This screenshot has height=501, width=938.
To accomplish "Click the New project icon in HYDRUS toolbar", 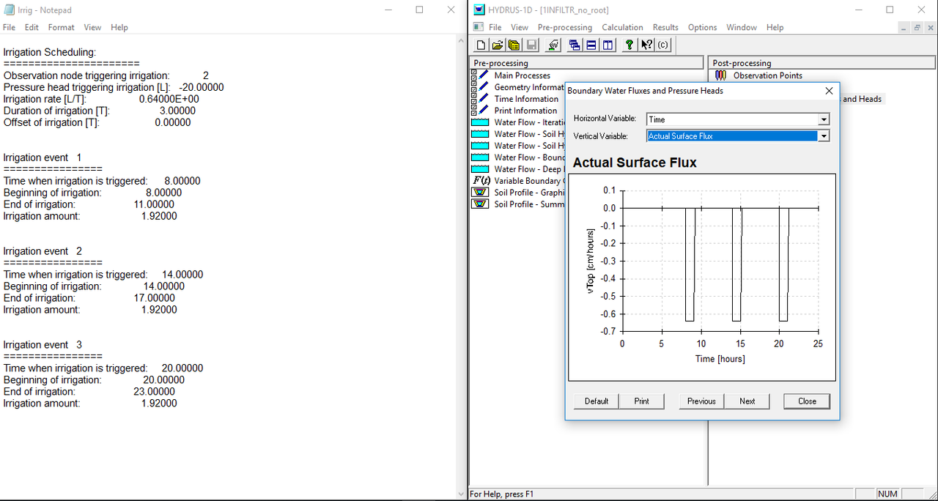I will tap(481, 45).
